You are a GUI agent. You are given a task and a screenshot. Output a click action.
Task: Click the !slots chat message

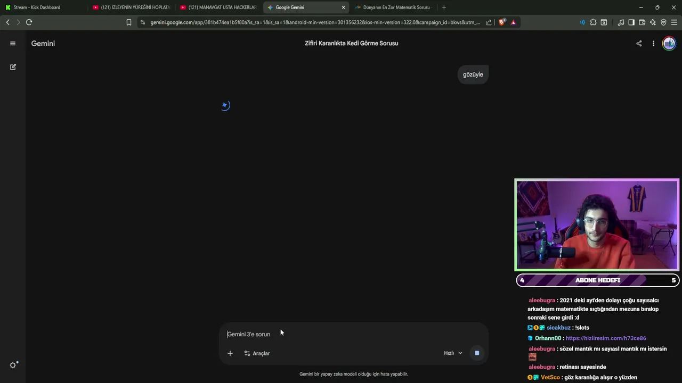(581, 328)
